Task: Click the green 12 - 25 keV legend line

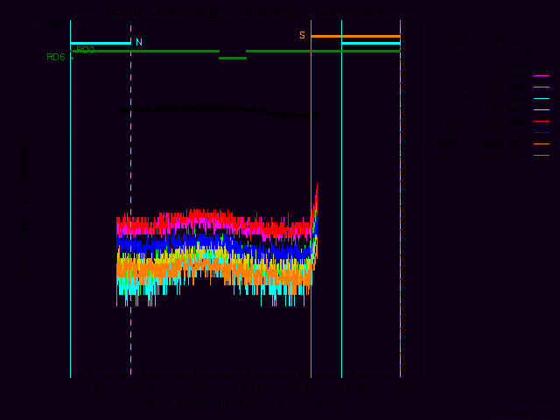Action: tap(542, 87)
